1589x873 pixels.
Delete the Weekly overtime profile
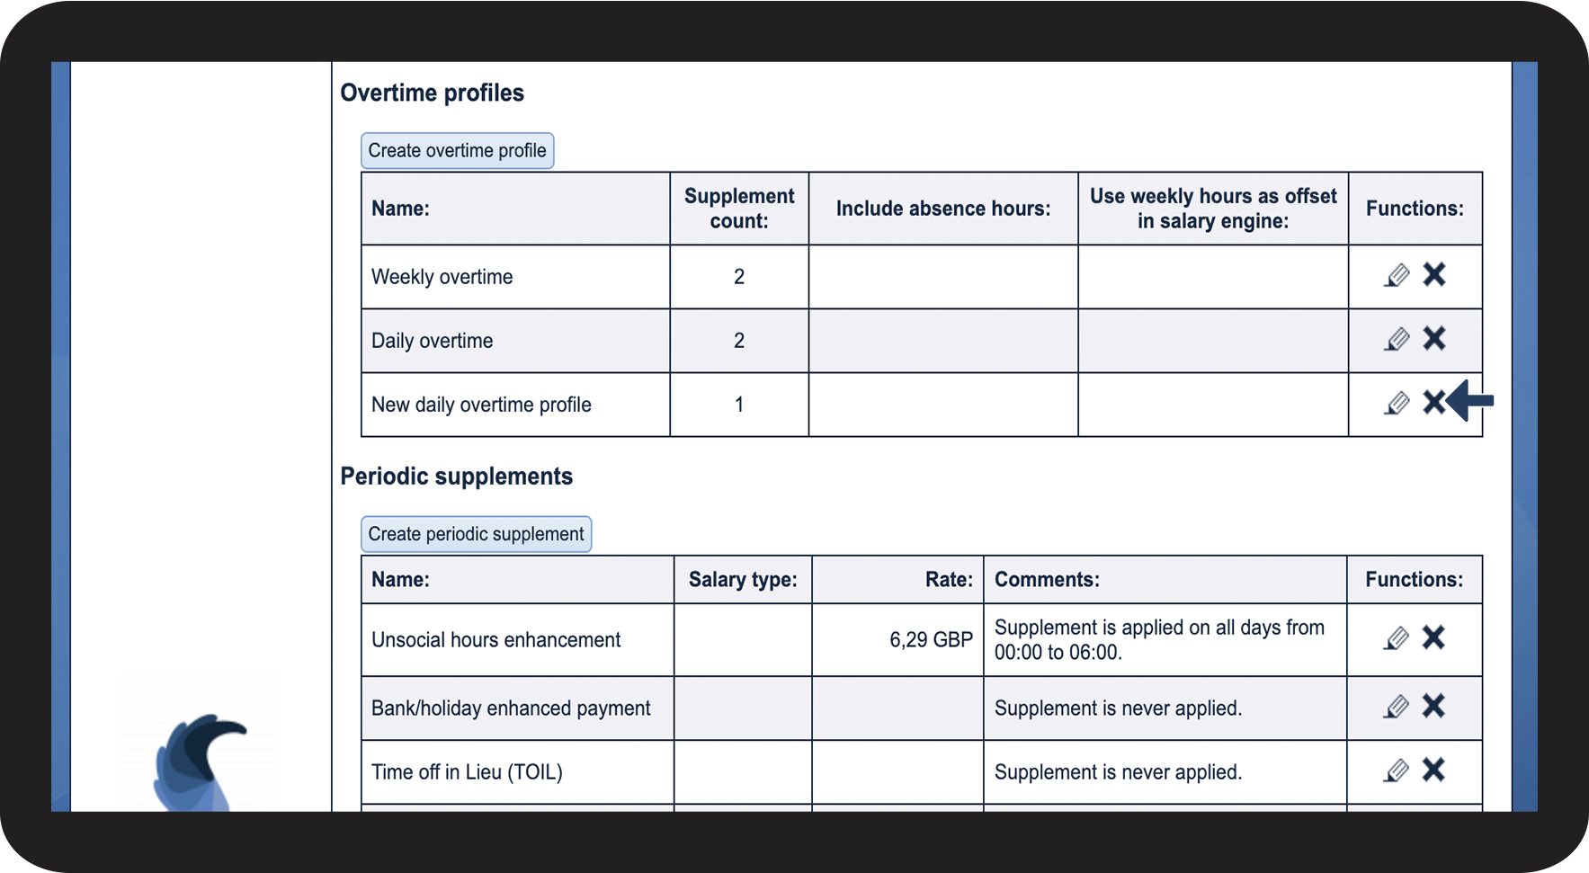click(1434, 274)
